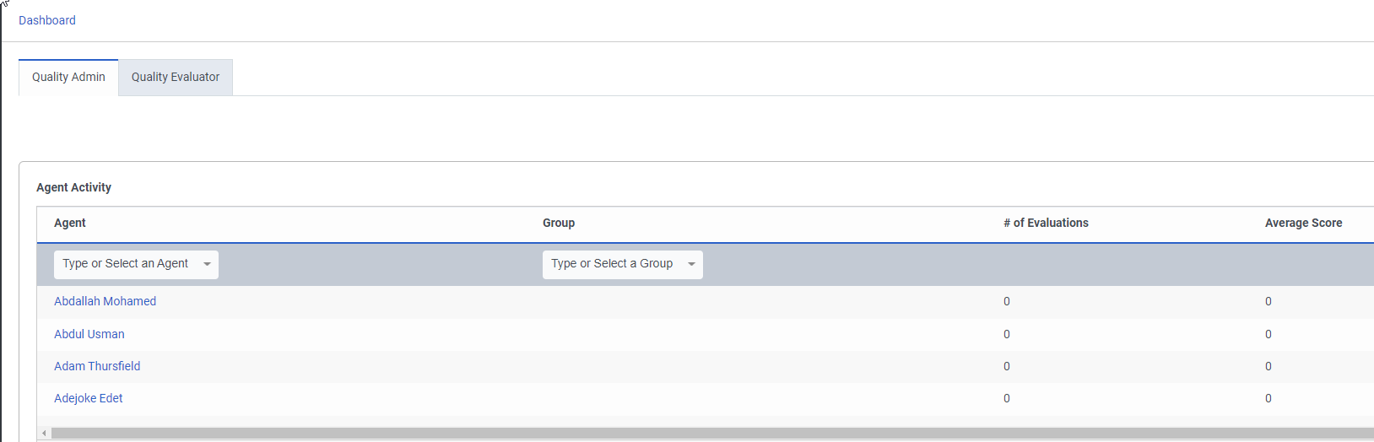Switch to the Quality Evaluator tab
Screen dimensions: 1374x442
coord(176,77)
